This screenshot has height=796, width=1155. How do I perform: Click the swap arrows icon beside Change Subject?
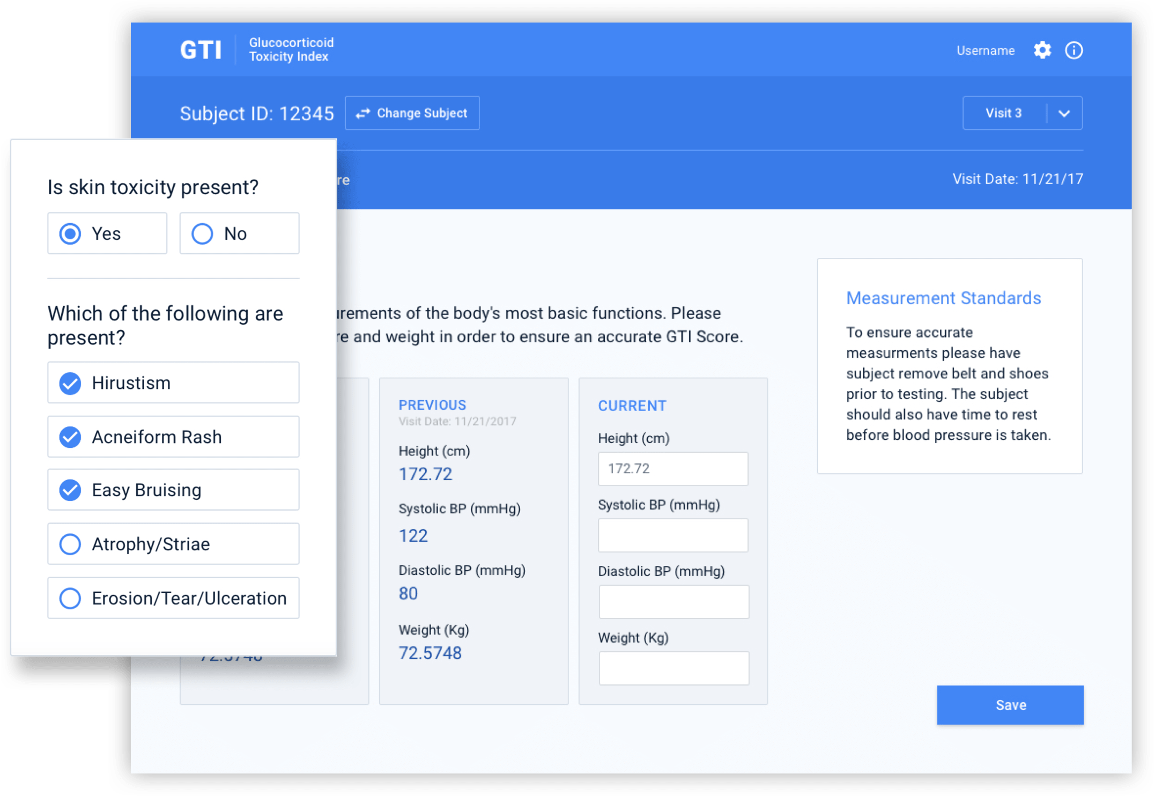click(x=363, y=113)
